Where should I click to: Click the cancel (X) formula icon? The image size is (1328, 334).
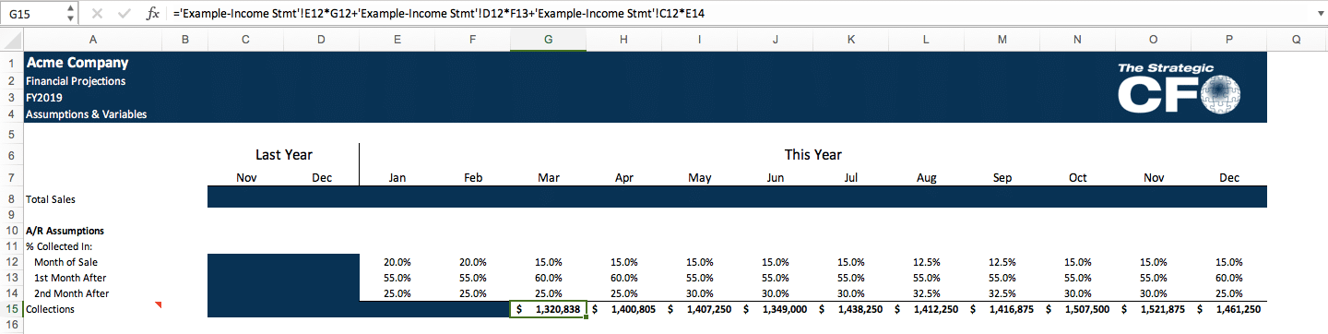(x=98, y=14)
